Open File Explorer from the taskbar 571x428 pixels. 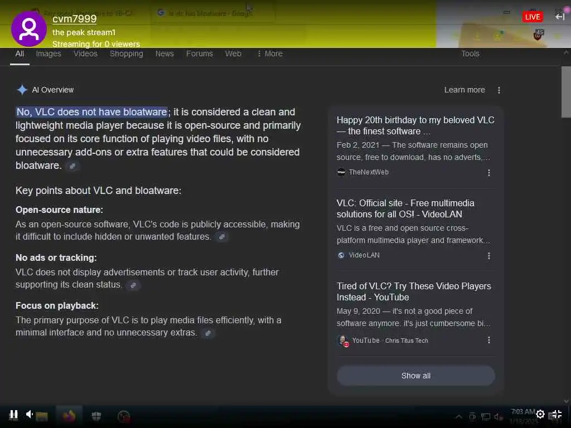tap(42, 416)
